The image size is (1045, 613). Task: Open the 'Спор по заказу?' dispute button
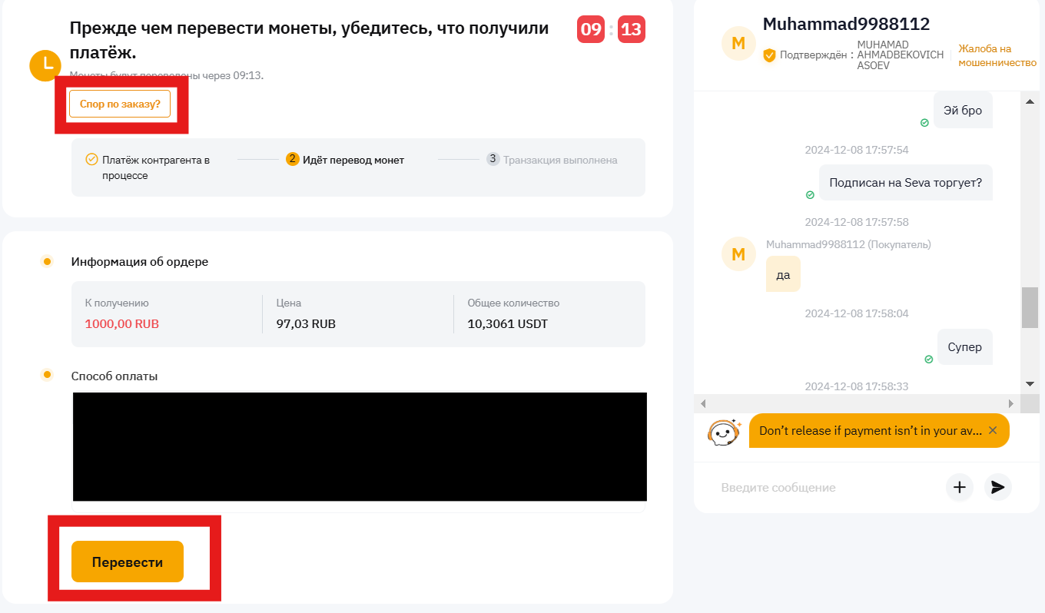(x=120, y=104)
